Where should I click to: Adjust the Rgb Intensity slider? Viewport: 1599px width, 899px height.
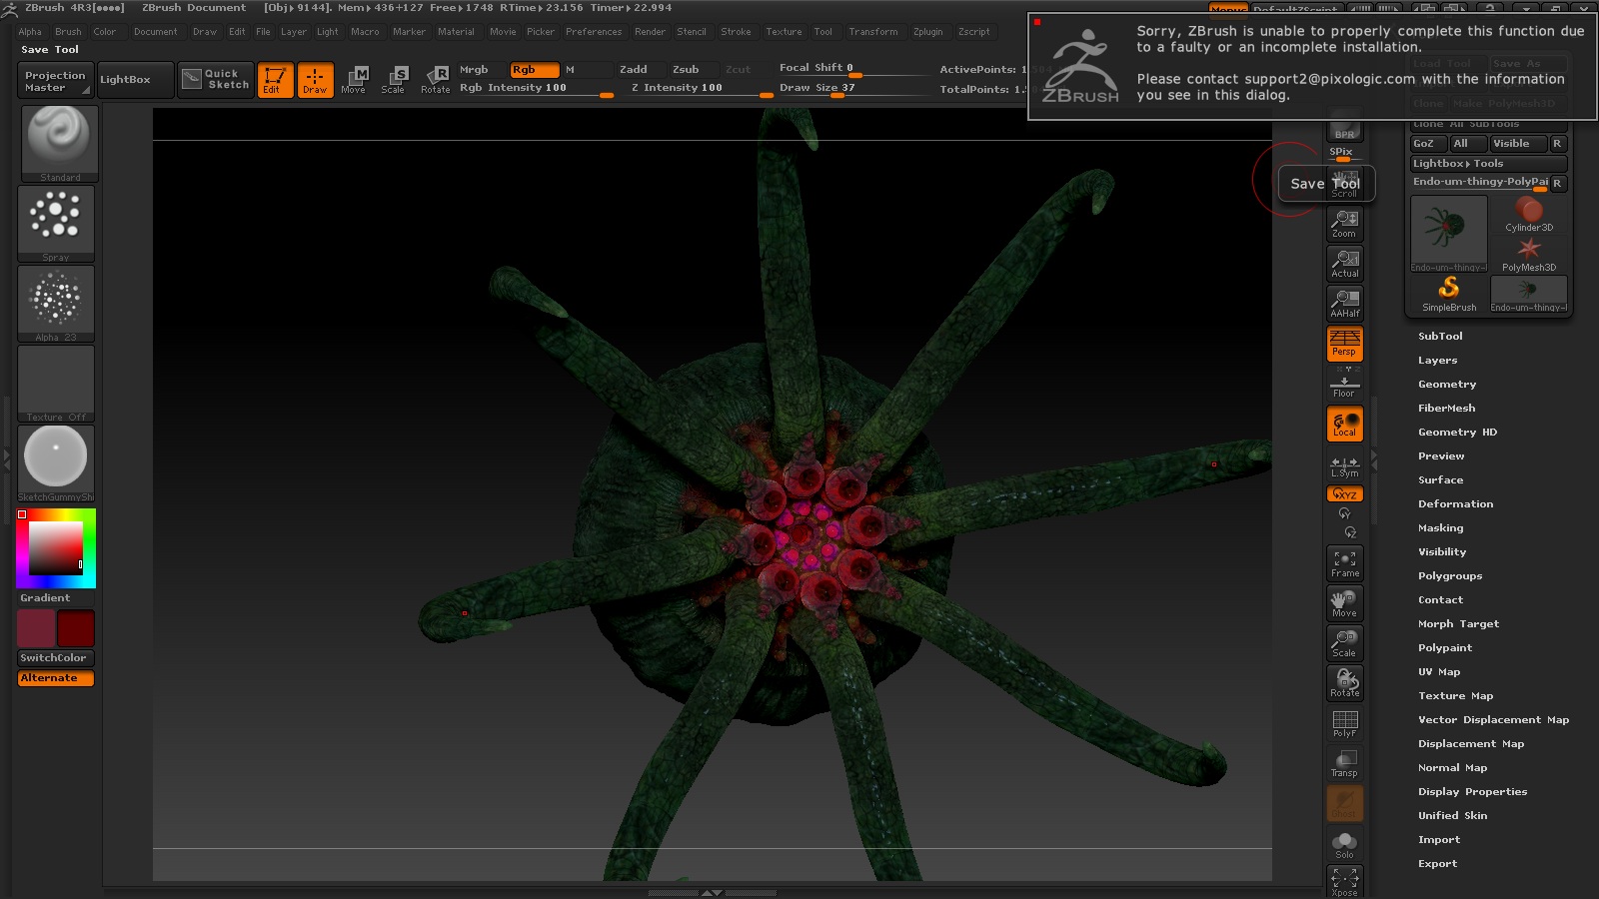click(535, 88)
